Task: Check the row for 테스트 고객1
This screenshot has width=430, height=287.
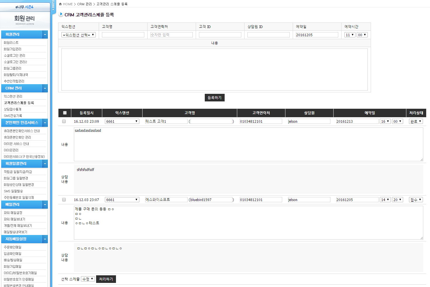Action: click(64, 121)
